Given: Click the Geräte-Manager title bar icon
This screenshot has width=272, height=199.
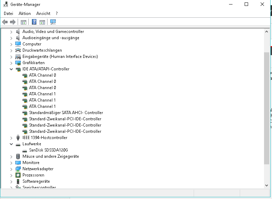Looking at the screenshot, I should pos(6,4).
